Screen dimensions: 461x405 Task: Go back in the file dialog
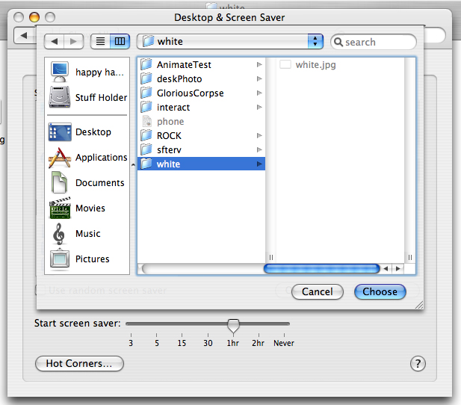click(x=54, y=41)
